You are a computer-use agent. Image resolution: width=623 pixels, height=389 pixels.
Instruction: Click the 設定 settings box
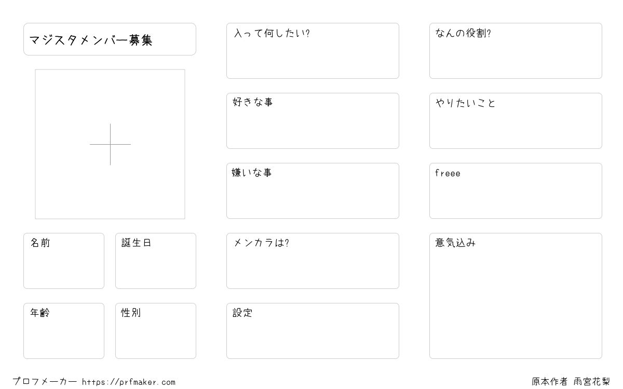pyautogui.click(x=313, y=331)
